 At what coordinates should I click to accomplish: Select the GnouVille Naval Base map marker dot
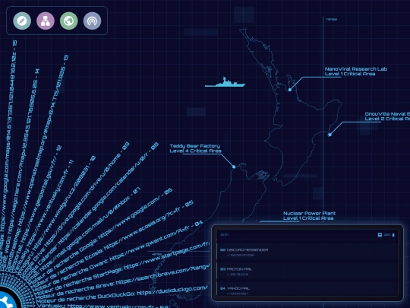tap(330, 135)
